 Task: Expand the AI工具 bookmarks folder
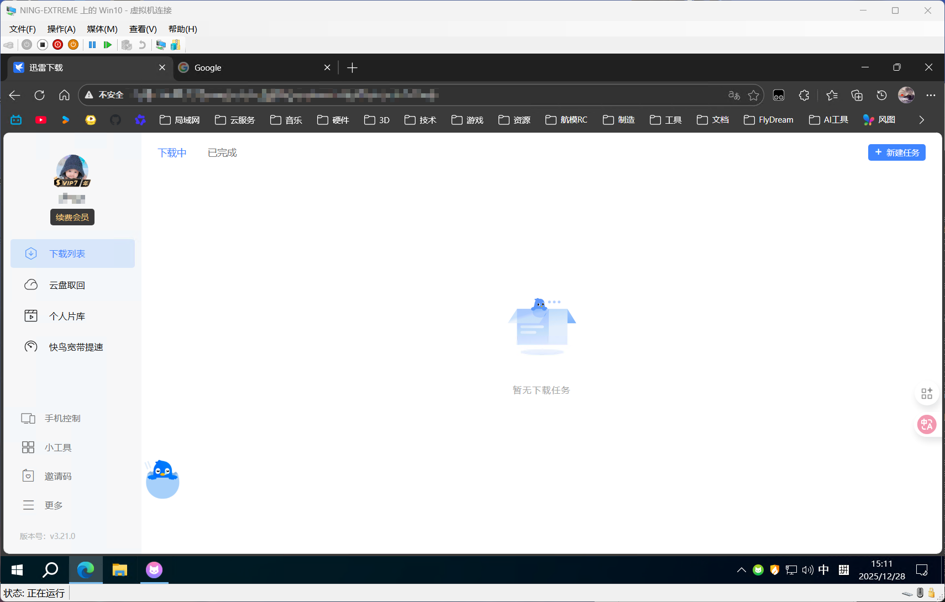click(828, 120)
